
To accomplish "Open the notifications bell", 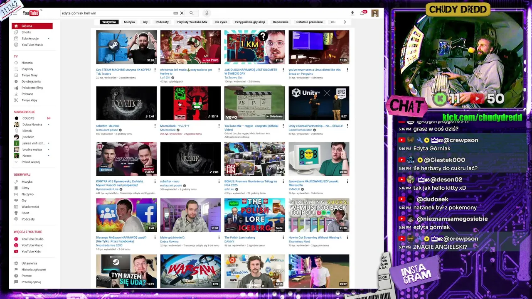I will pos(362,13).
